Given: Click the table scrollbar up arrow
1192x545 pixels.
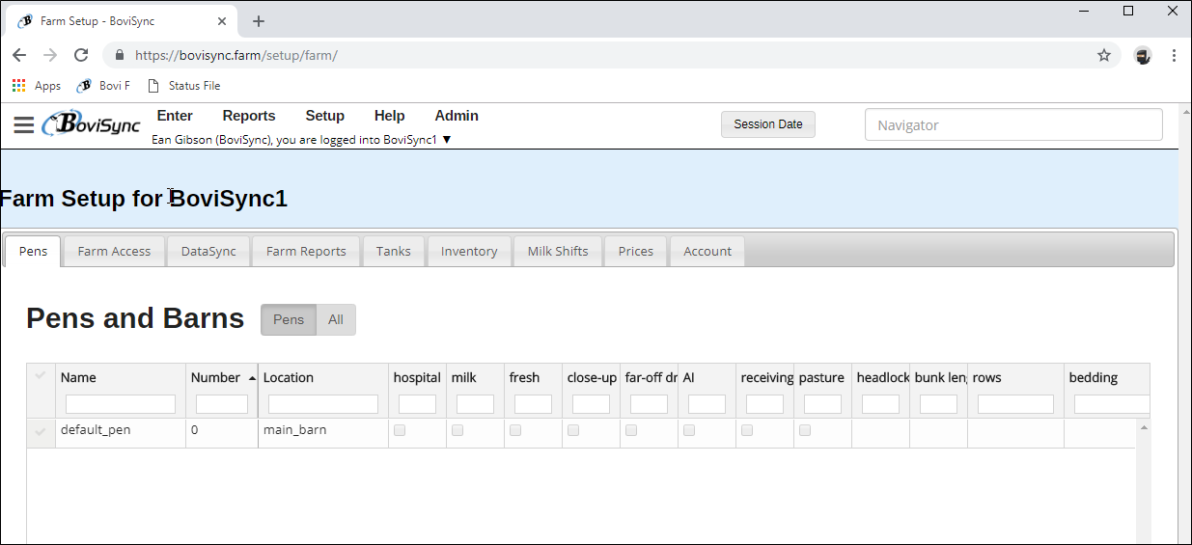Looking at the screenshot, I should 1144,426.
